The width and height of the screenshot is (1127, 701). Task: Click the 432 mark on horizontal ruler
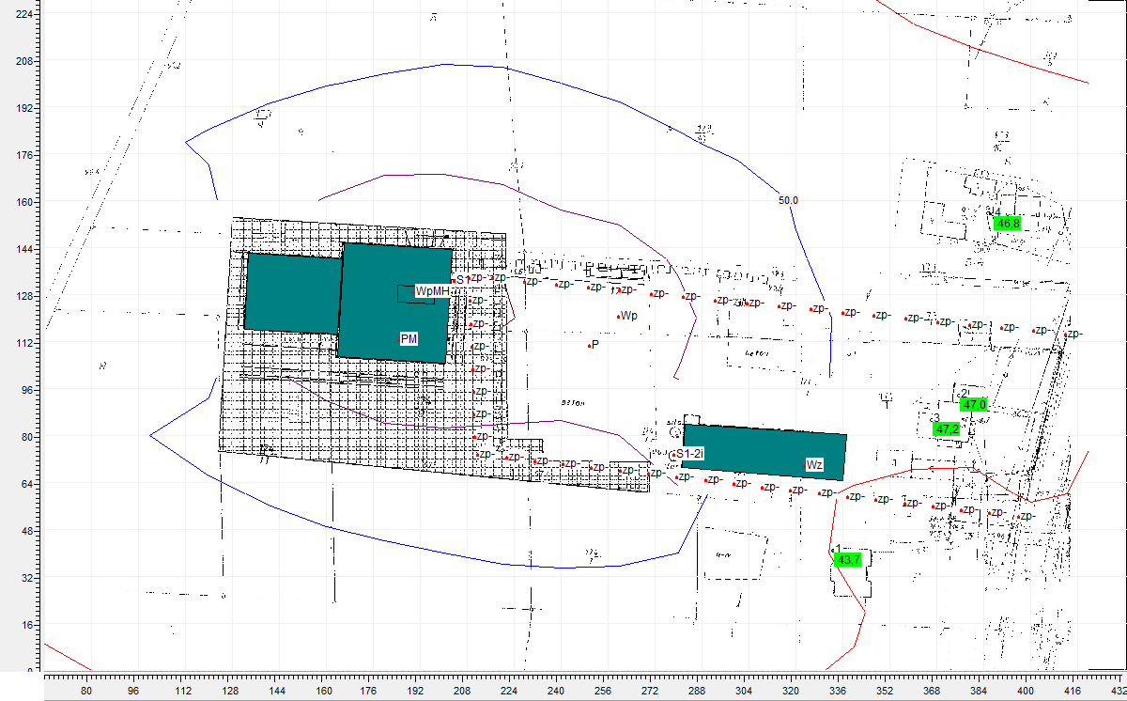[1118, 692]
